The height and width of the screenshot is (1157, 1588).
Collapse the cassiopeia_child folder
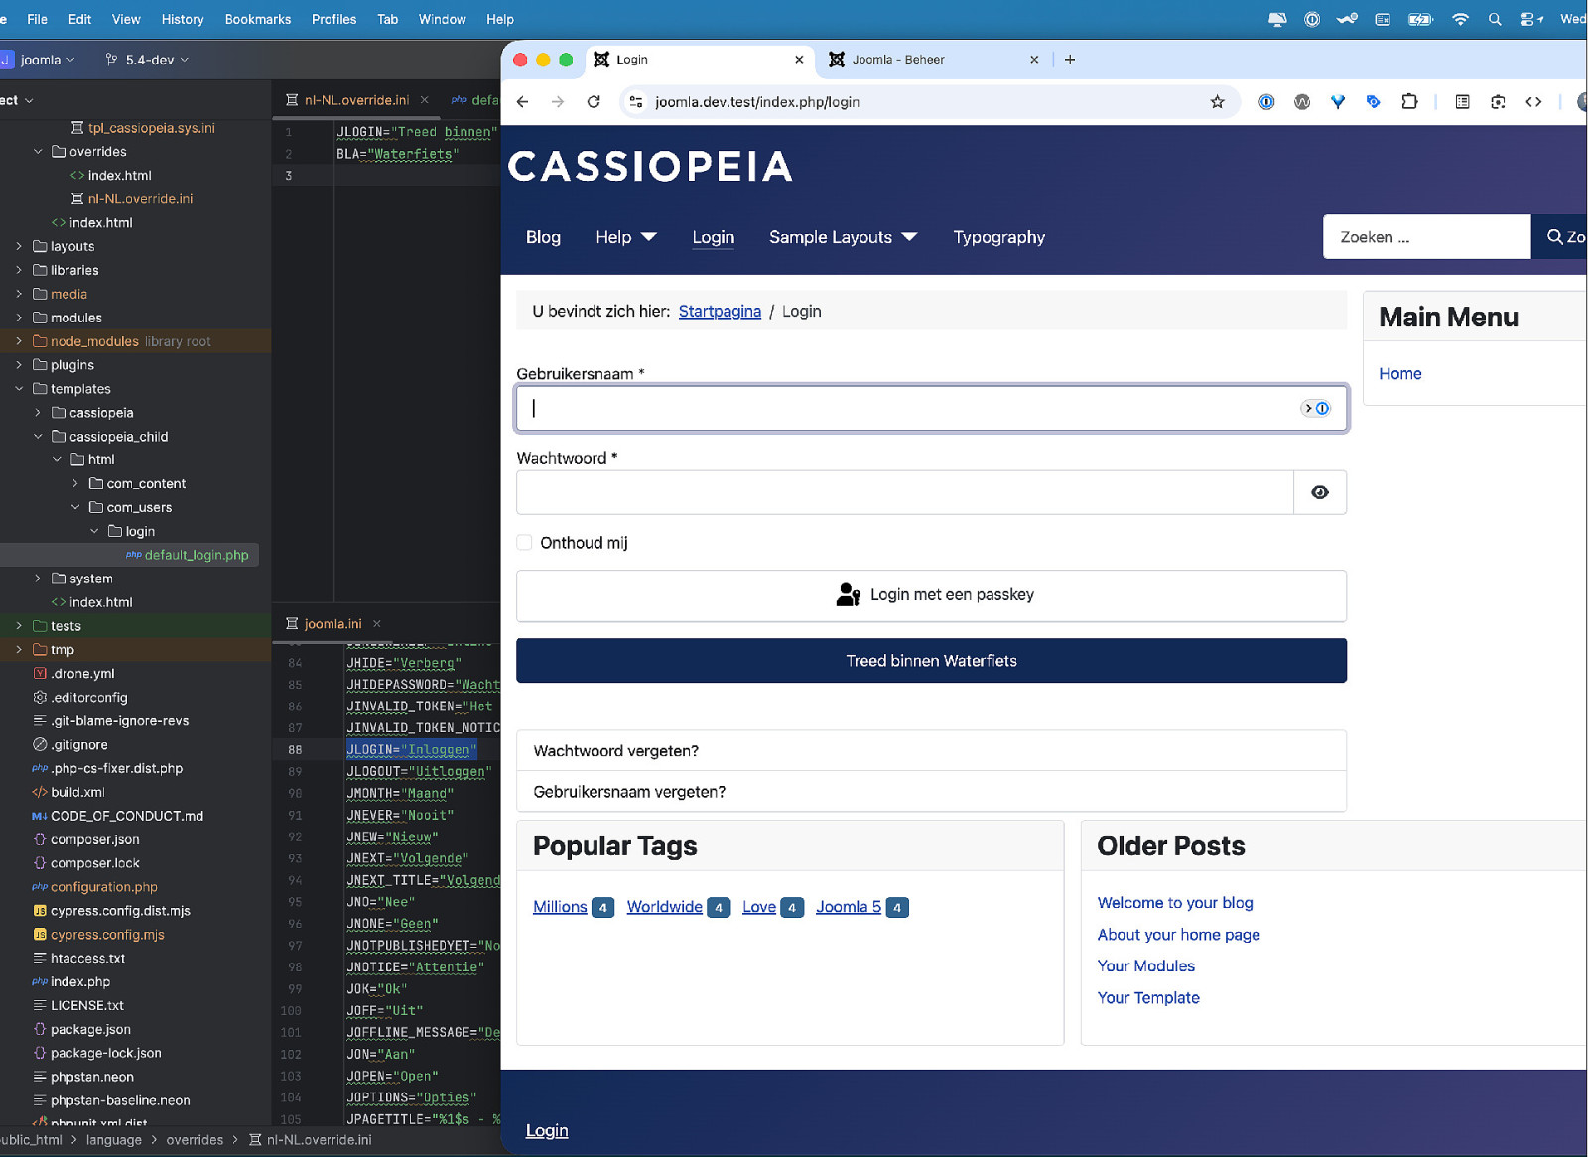coord(38,437)
